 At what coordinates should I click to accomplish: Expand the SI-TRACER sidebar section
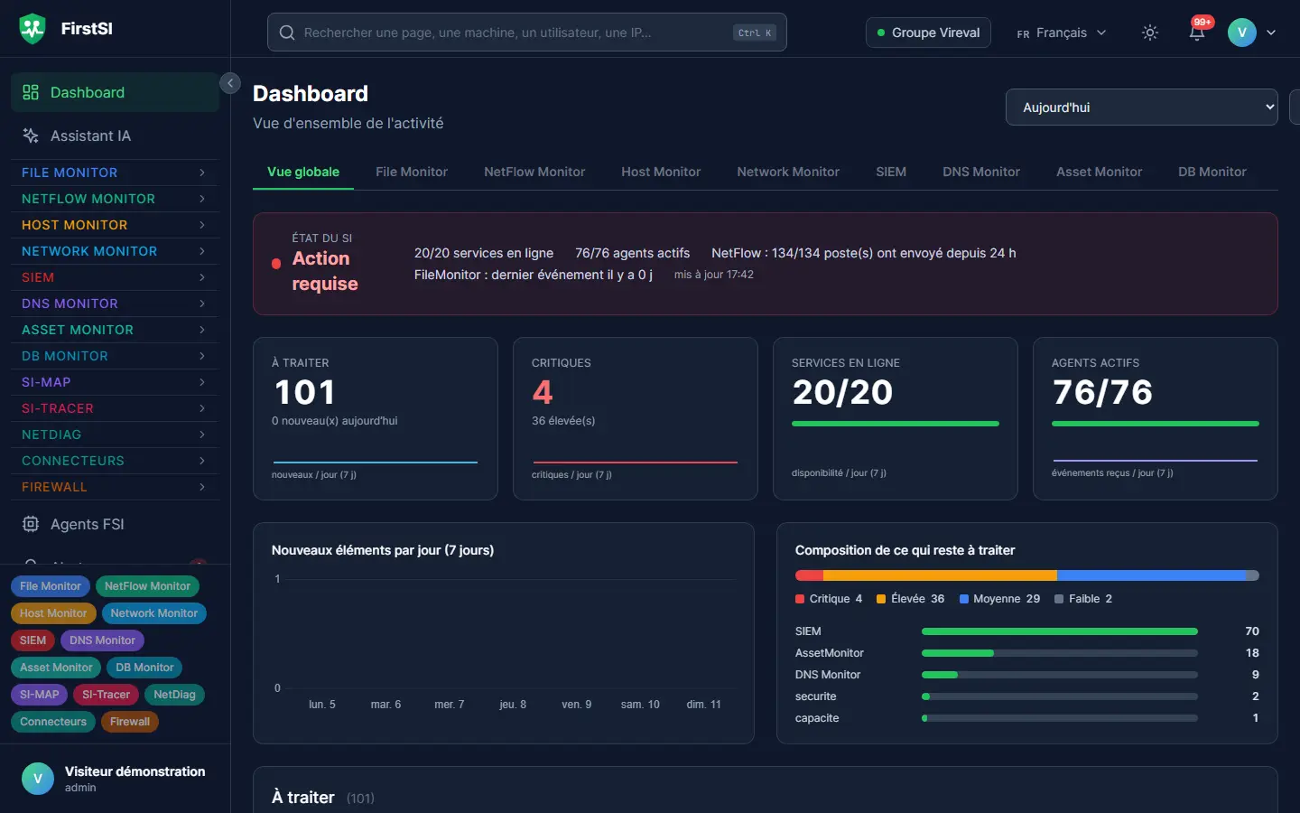(115, 408)
